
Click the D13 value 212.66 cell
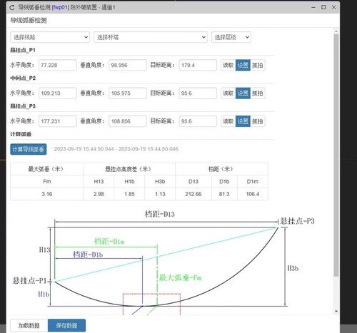point(193,194)
